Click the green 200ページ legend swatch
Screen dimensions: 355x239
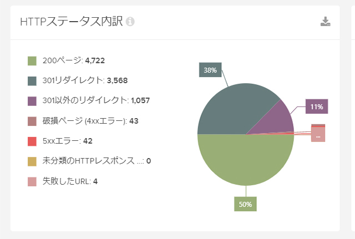coord(32,60)
